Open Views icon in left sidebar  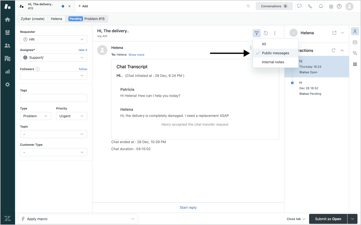(x=8, y=32)
